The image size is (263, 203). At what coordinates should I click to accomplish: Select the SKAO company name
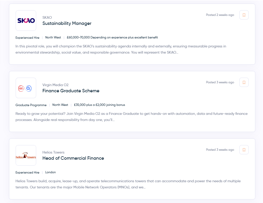pos(47,17)
